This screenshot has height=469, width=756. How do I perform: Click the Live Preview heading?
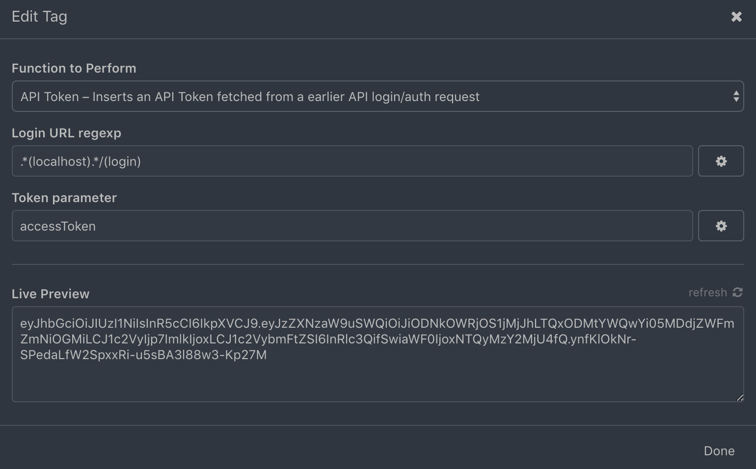pos(51,294)
